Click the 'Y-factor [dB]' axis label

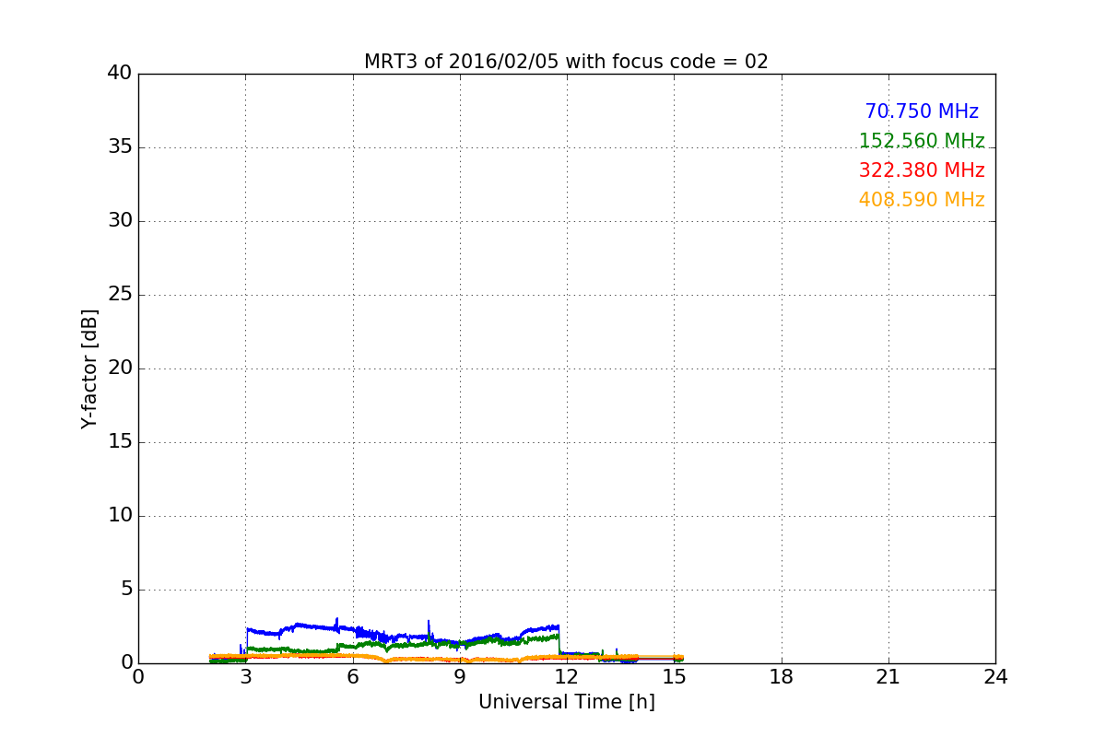tap(89, 368)
